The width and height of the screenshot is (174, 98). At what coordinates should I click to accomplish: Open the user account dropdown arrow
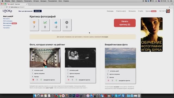[171, 11]
